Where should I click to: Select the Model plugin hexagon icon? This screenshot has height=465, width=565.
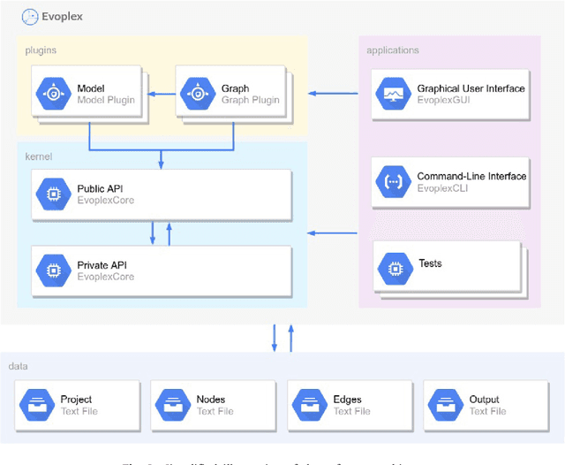coord(52,94)
